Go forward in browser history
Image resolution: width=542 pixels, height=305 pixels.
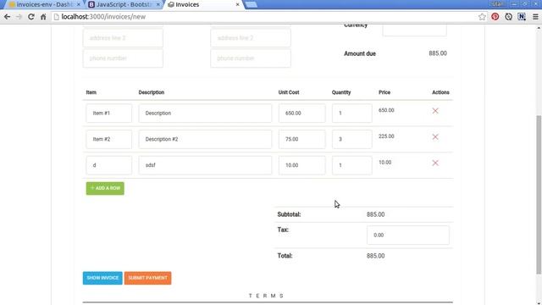point(19,17)
